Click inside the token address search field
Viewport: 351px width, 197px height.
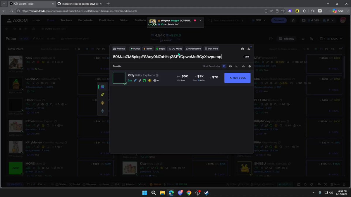point(177,57)
